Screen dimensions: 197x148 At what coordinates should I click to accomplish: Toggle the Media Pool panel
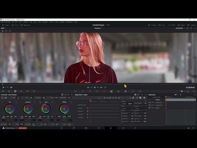pos(25,25)
